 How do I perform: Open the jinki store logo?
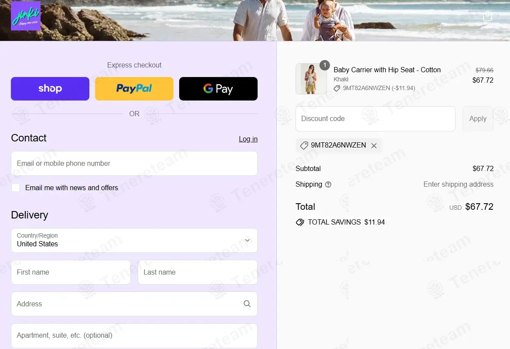coord(26,16)
